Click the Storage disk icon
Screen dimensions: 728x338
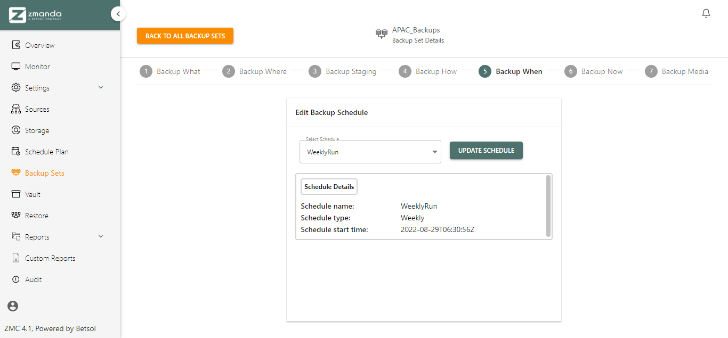coord(16,130)
